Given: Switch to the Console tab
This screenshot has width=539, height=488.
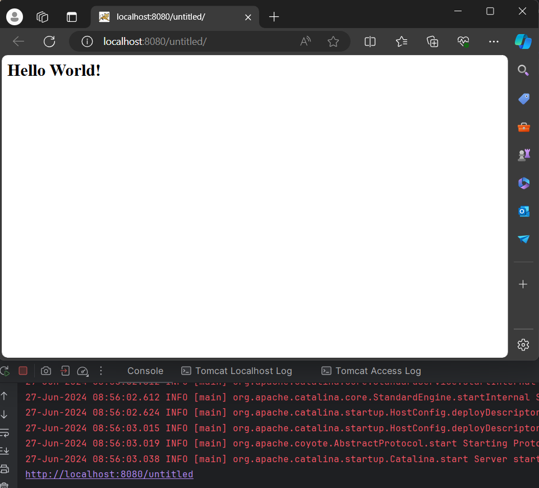Looking at the screenshot, I should click(145, 371).
